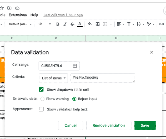The width and height of the screenshot is (166, 139).
Task: Open horizontal align dropdown
Action: point(120,24)
